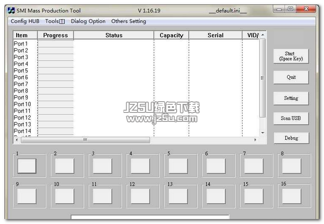Viewport: 324px width, 224px height.
Task: Select port slot box 7
Action: [254, 166]
